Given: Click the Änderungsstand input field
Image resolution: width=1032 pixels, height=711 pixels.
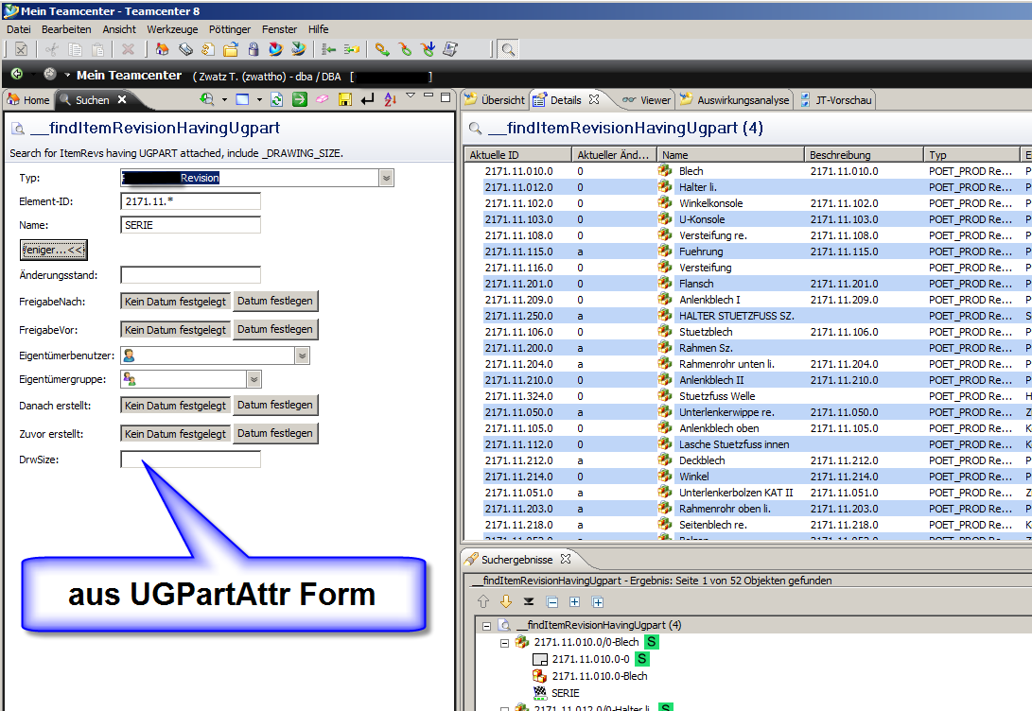Looking at the screenshot, I should (191, 275).
